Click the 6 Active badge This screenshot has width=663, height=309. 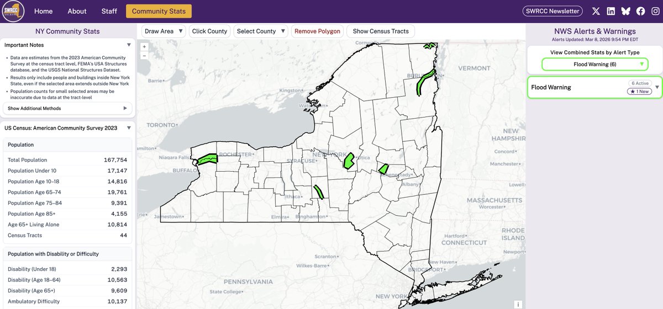click(x=639, y=83)
